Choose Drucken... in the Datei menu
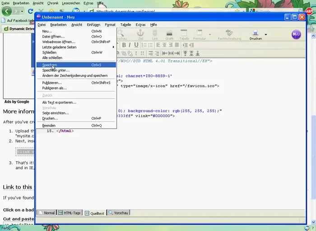316x231 pixels. click(76, 118)
